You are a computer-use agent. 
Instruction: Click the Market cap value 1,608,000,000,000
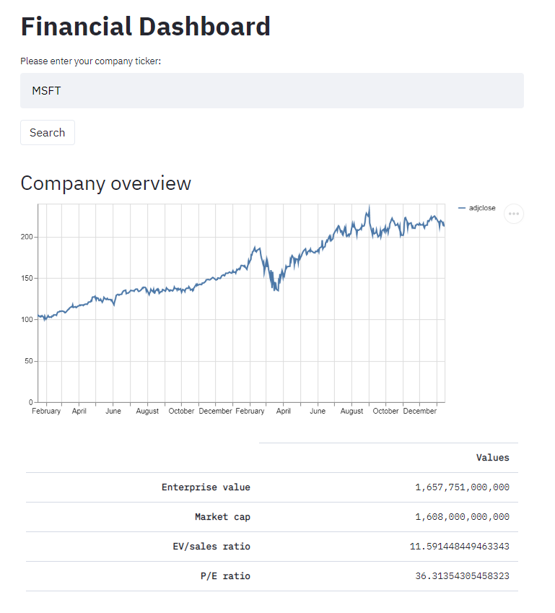tap(463, 517)
